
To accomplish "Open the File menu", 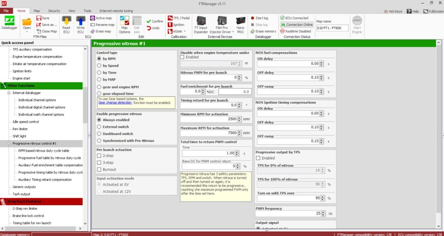I will tap(6, 11).
